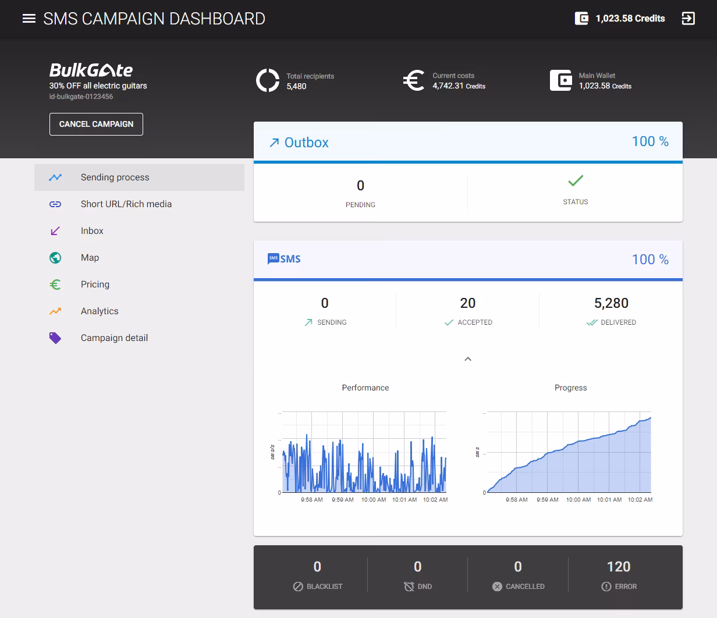This screenshot has height=618, width=717.
Task: Click the Pricing euro icon
Action: (x=55, y=285)
